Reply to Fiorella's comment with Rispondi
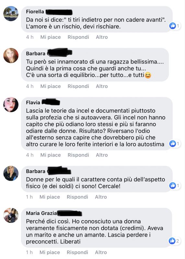 78,37
